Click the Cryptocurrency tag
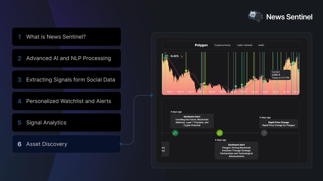The height and width of the screenshot is (181, 323). (x=222, y=45)
